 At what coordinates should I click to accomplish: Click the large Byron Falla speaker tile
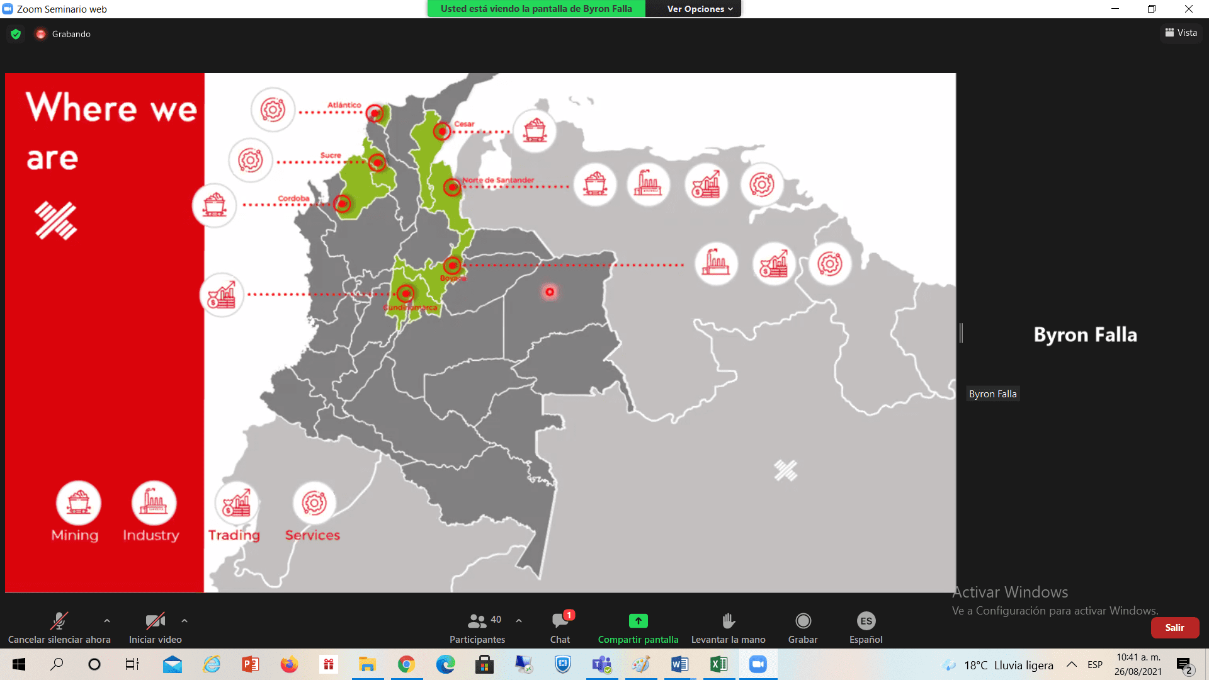tap(1085, 334)
